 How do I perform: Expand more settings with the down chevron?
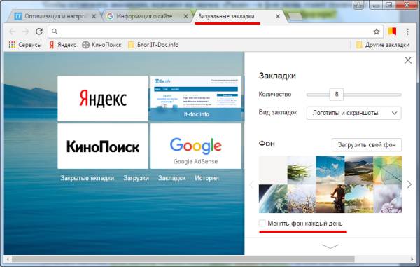pos(330,246)
